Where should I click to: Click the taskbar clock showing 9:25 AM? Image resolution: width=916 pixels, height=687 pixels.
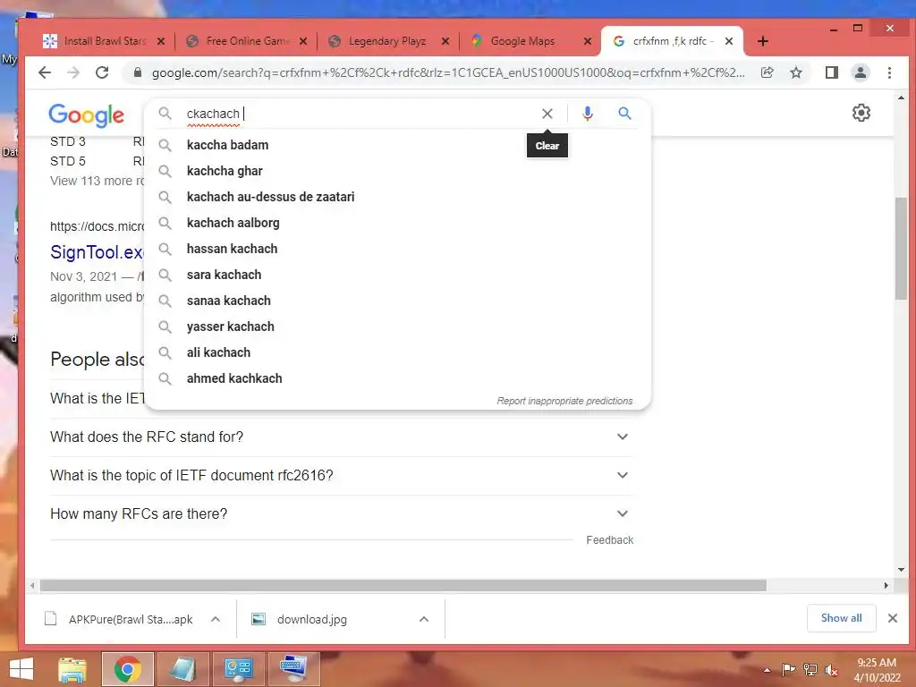click(x=877, y=670)
